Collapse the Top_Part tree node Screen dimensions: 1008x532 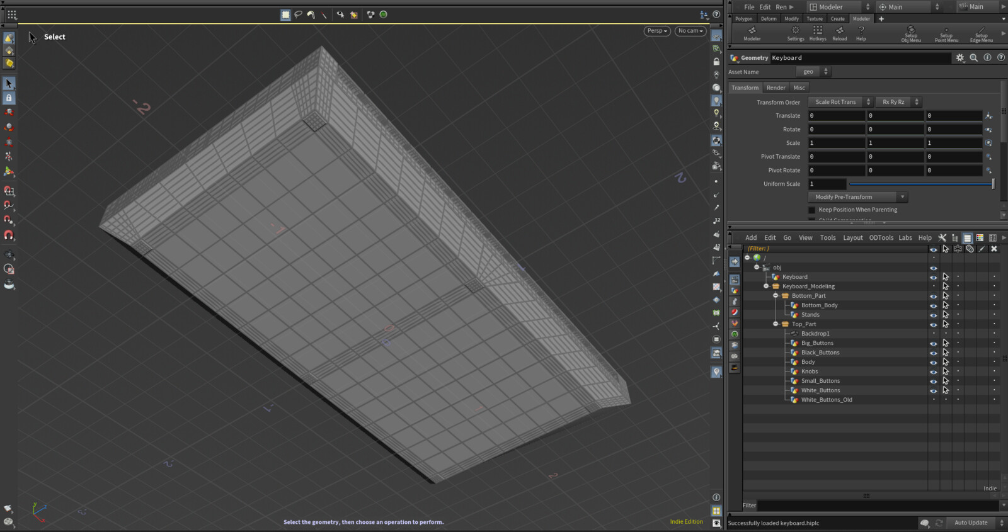click(776, 324)
